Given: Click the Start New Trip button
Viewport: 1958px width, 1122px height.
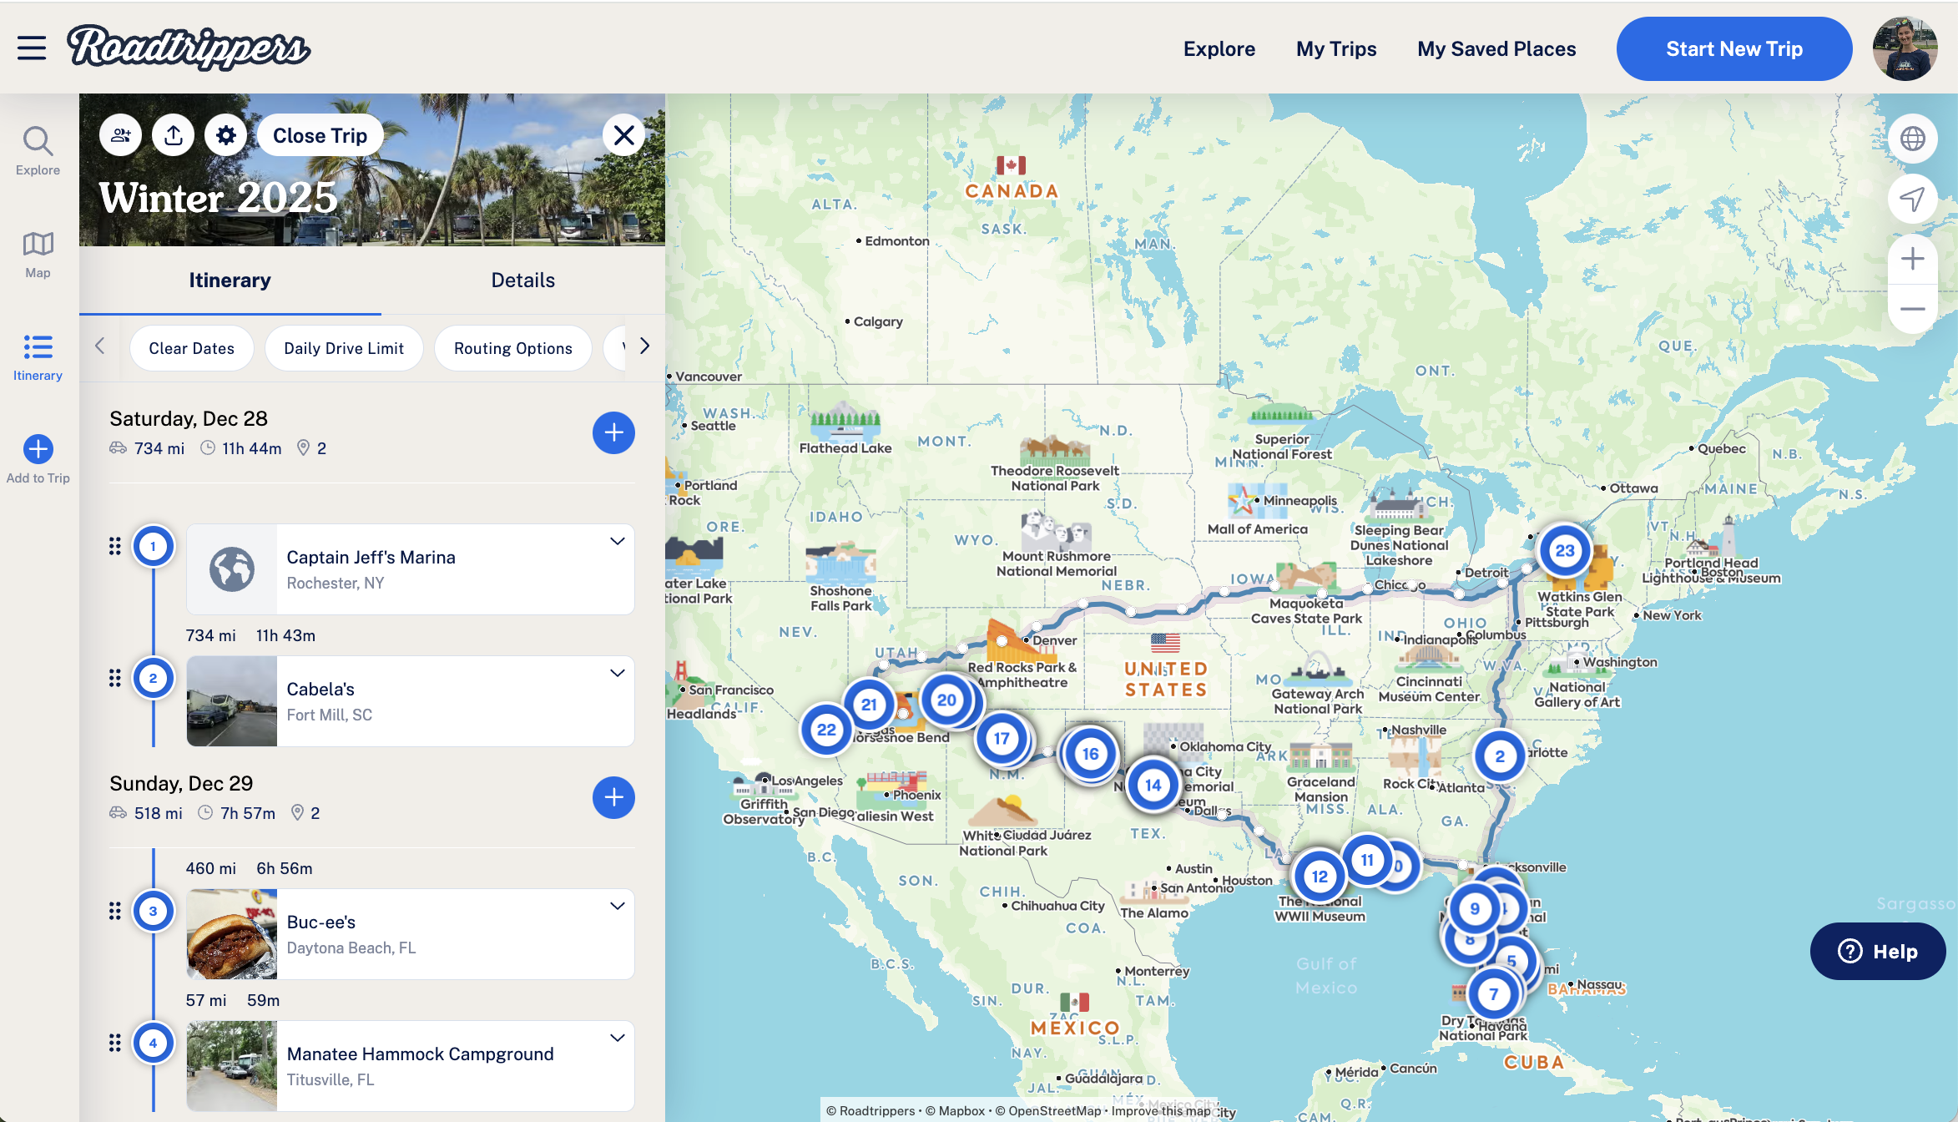Looking at the screenshot, I should point(1734,49).
